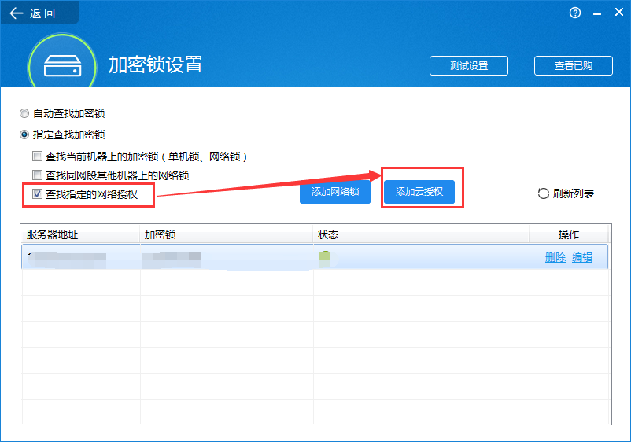Minimize the 加密锁设置 window
631x442 pixels.
(x=597, y=13)
